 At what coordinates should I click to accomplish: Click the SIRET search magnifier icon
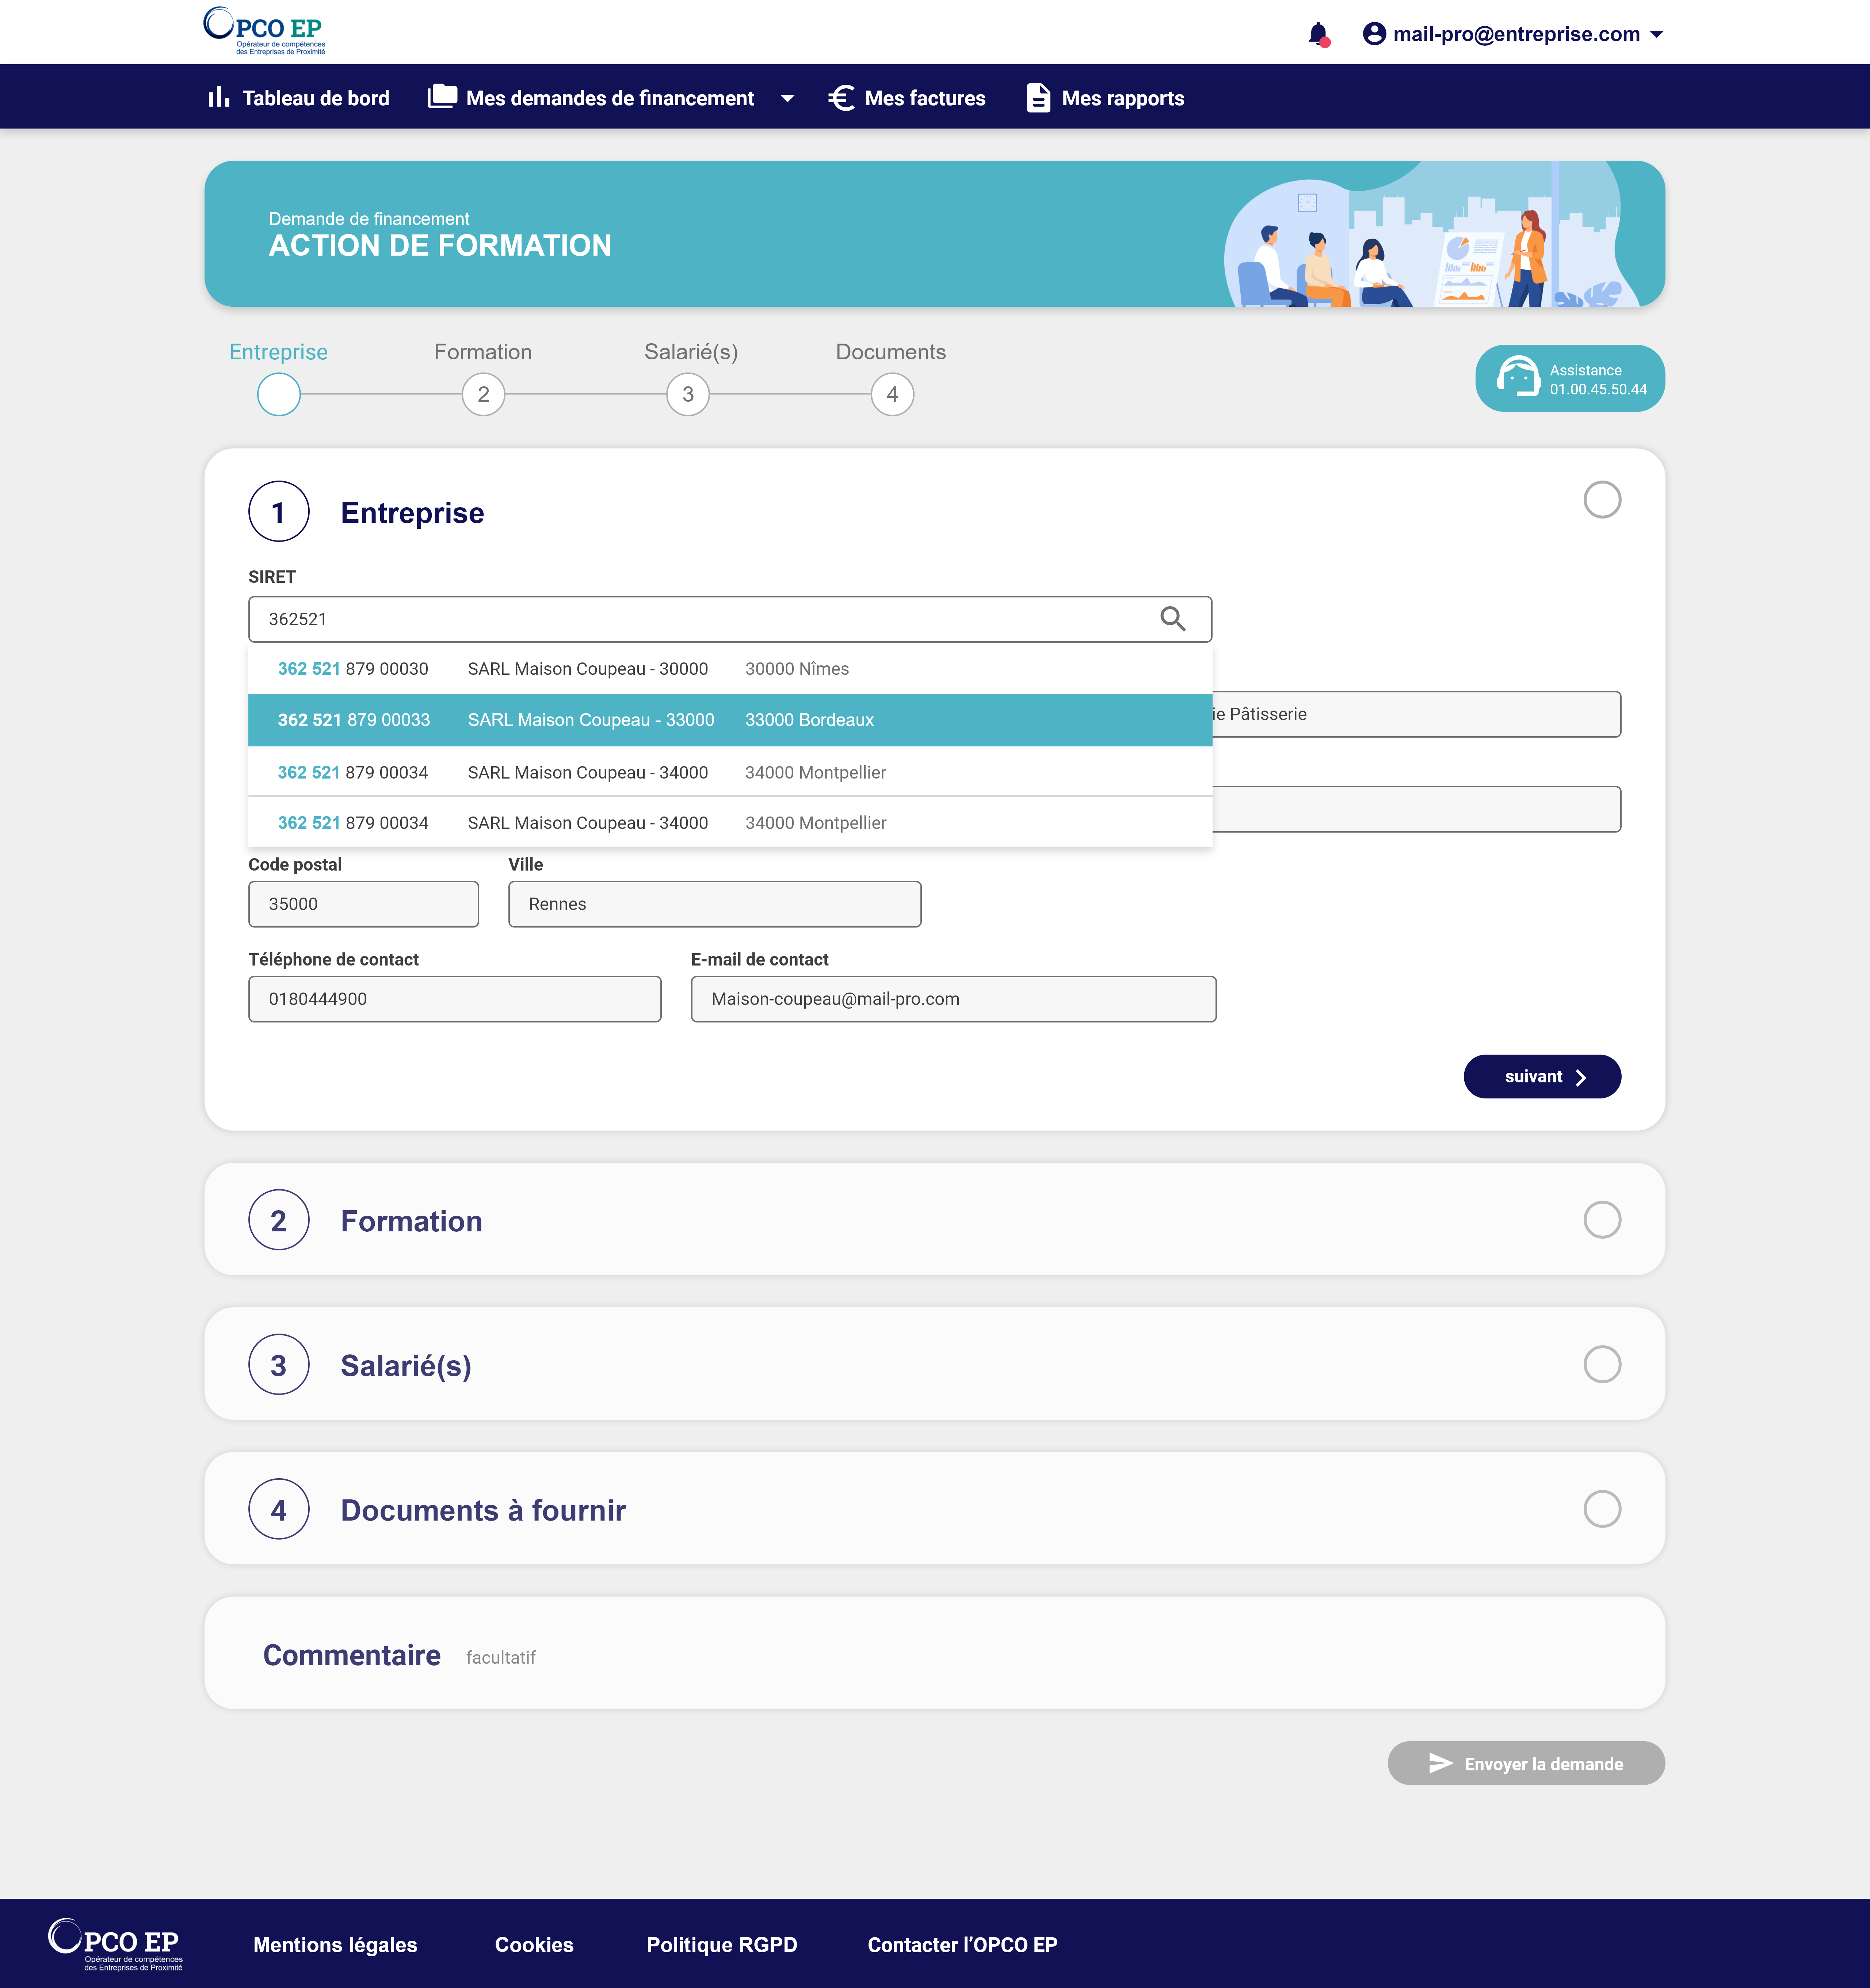(1173, 619)
